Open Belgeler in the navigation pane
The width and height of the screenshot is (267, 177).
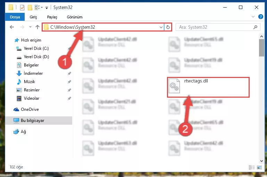(x=31, y=65)
